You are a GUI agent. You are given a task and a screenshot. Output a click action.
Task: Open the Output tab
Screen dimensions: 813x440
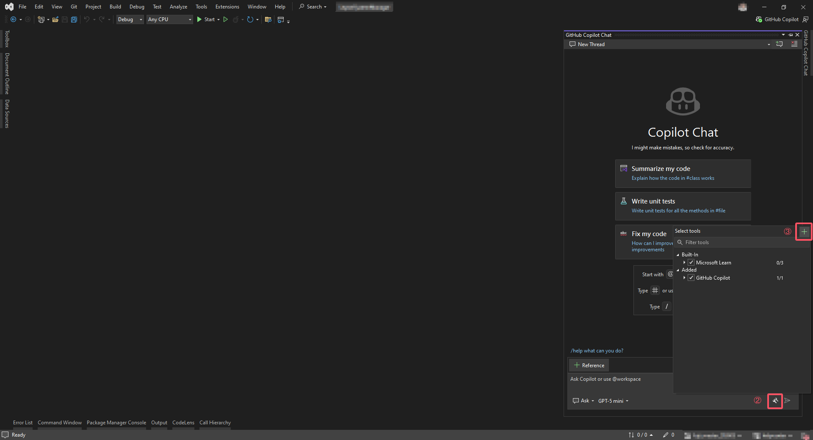(x=159, y=423)
